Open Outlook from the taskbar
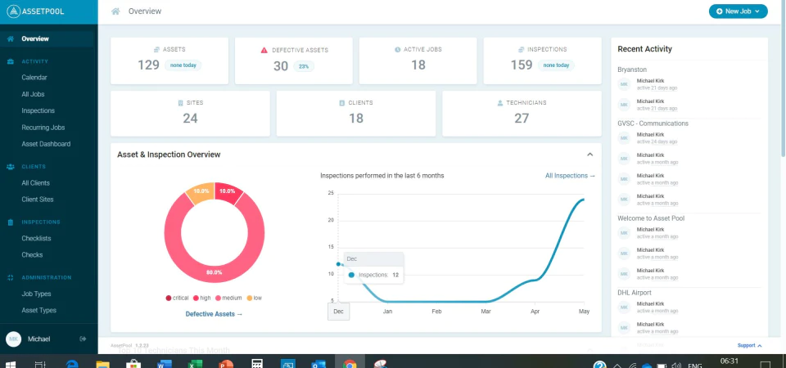This screenshot has height=368, width=786. [x=318, y=365]
